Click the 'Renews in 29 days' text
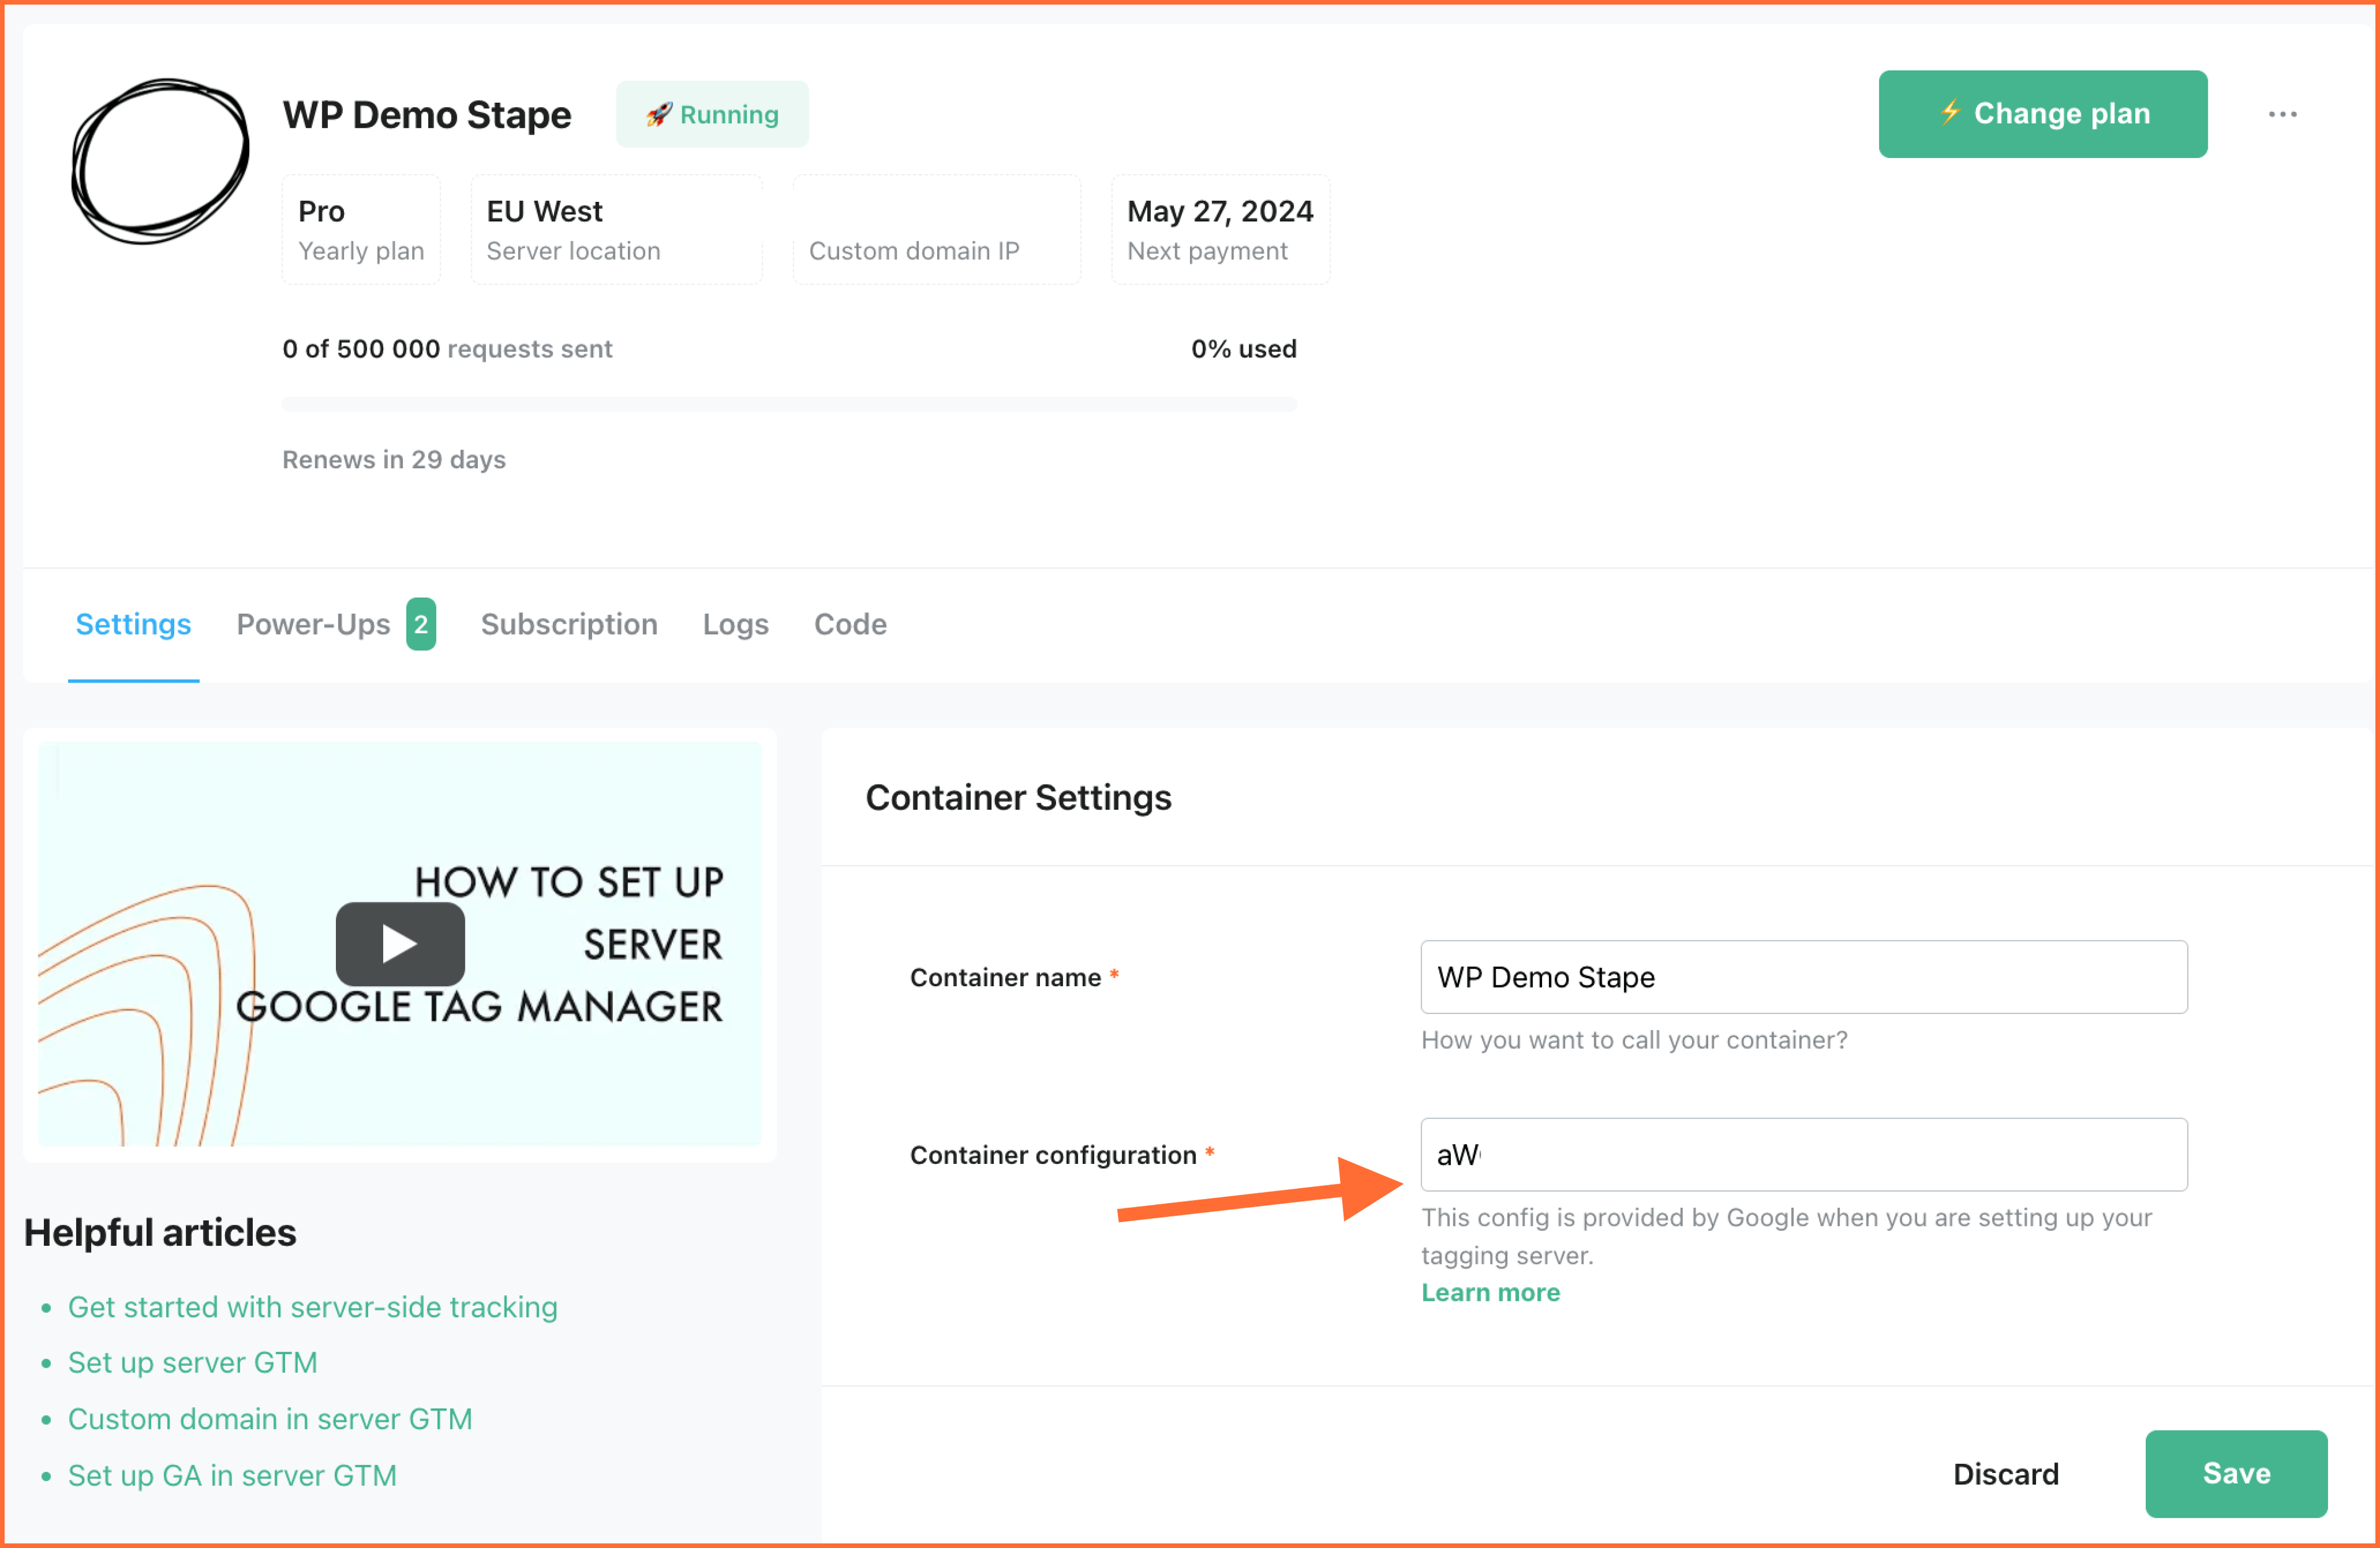Viewport: 2380px width, 1548px height. pyautogui.click(x=394, y=460)
